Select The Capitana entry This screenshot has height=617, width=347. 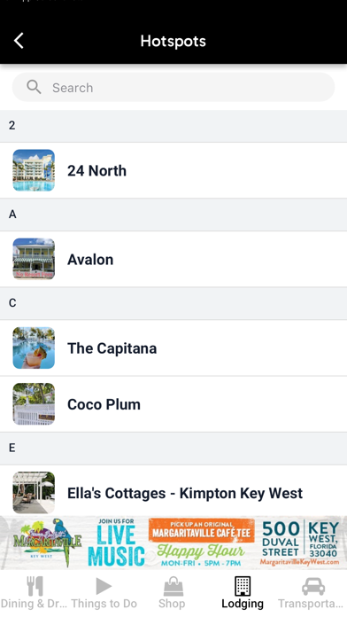coord(173,348)
